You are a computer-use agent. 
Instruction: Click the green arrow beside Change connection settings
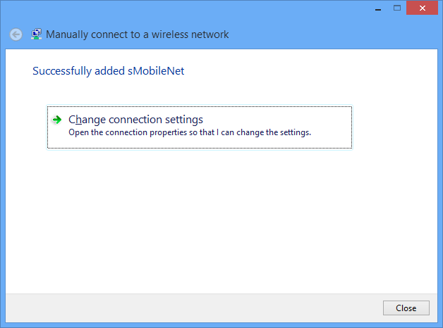[57, 120]
